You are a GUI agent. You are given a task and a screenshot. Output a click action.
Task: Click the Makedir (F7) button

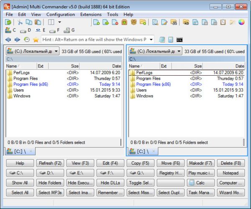click(x=200, y=163)
